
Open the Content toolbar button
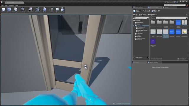point(9,10)
